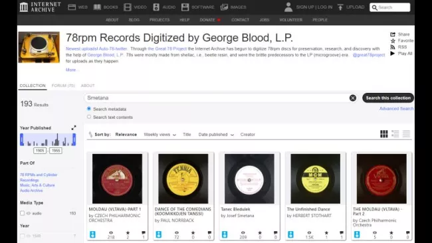Click favorites star on Moldau Part 1 card
This screenshot has height=243, width=432.
pyautogui.click(x=128, y=233)
